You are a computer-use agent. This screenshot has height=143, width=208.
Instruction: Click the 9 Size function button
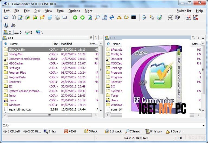pos(175,131)
